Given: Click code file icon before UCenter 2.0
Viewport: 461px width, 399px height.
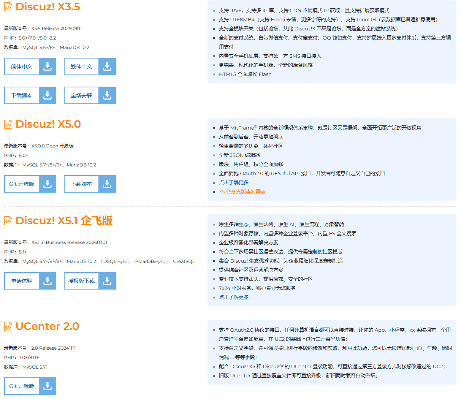Looking at the screenshot, I should coord(8,326).
